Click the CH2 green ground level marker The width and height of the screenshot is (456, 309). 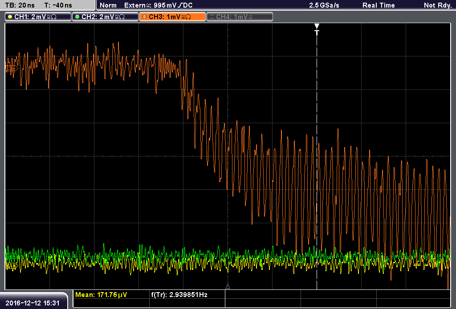[11, 256]
